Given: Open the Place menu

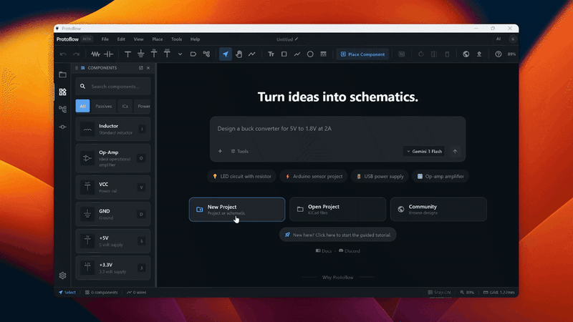Looking at the screenshot, I should (158, 39).
